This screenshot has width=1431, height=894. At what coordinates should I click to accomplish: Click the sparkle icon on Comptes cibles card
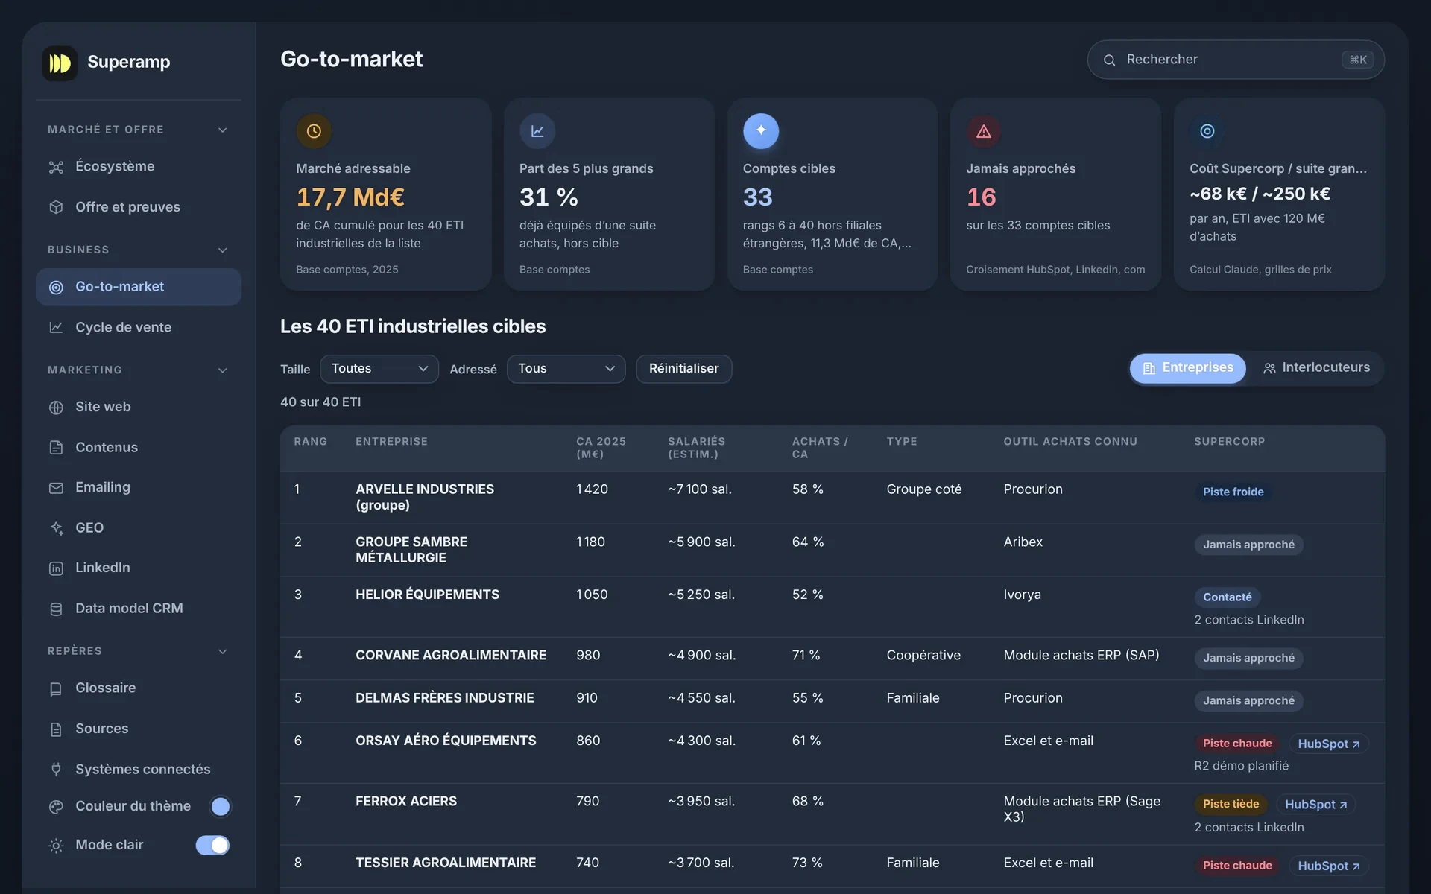pyautogui.click(x=761, y=131)
